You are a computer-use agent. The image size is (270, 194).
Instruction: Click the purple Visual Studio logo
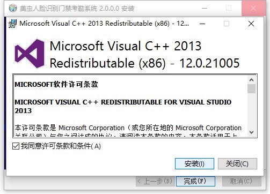(x=30, y=54)
